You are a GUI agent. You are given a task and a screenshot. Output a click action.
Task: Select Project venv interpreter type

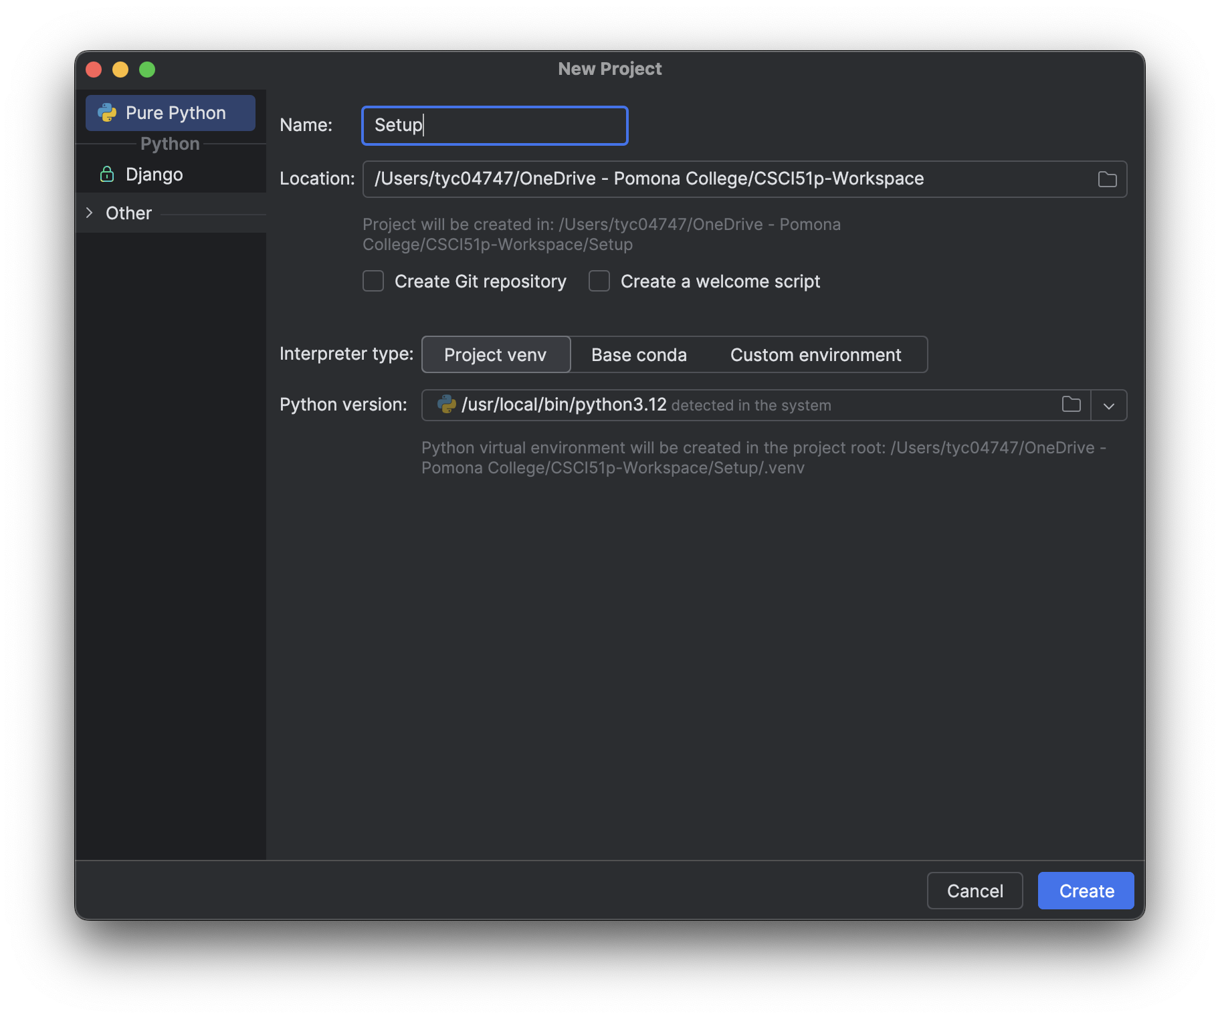click(496, 354)
